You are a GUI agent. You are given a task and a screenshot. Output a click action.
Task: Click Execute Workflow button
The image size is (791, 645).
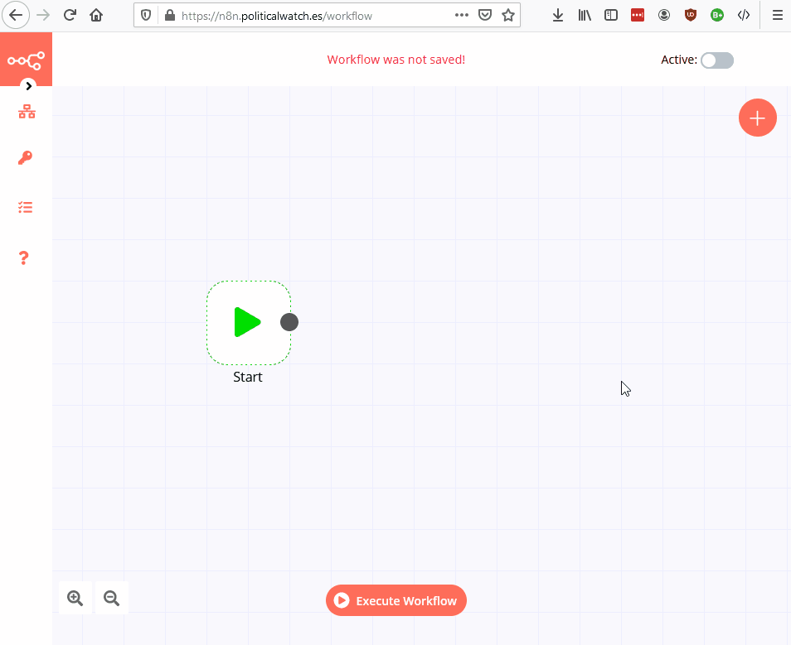pyautogui.click(x=396, y=600)
